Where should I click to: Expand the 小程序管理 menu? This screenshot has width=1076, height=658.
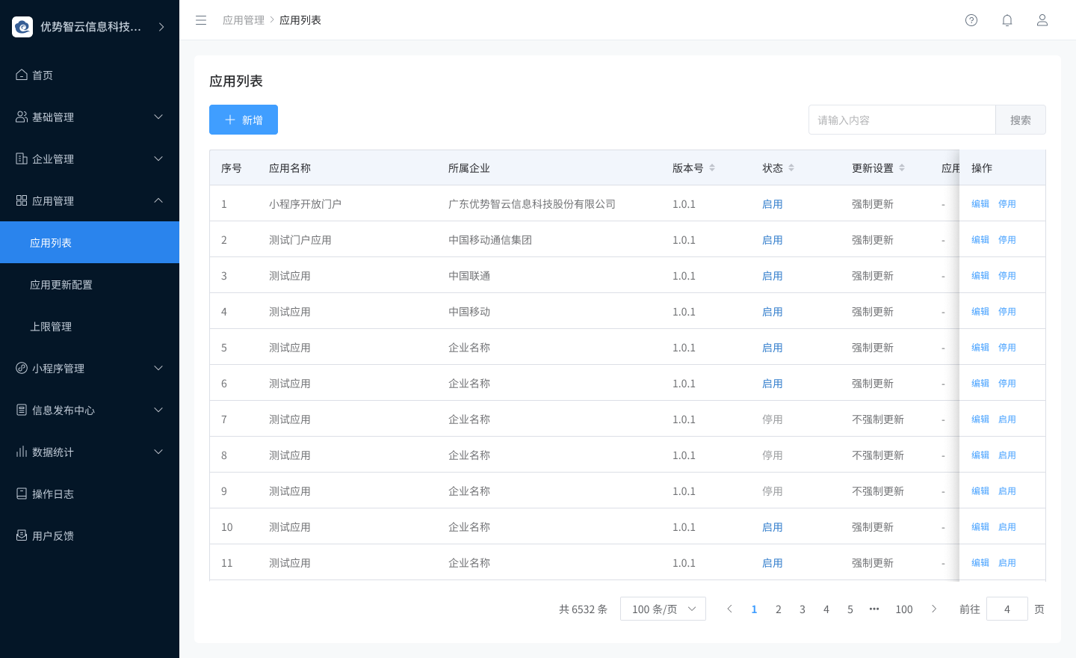90,368
